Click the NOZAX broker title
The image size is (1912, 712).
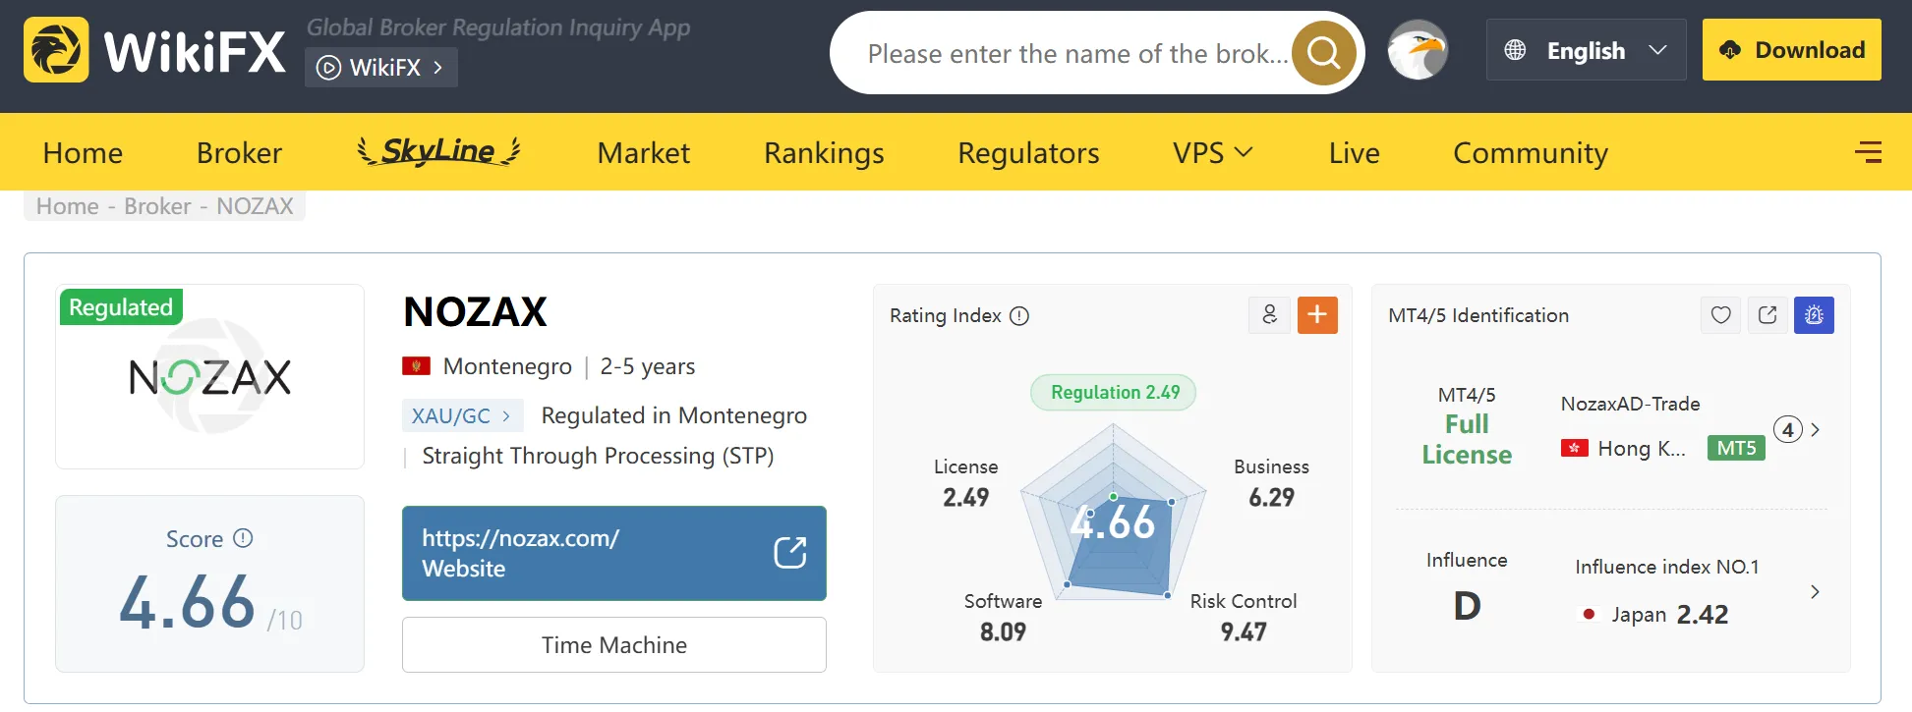click(x=475, y=312)
